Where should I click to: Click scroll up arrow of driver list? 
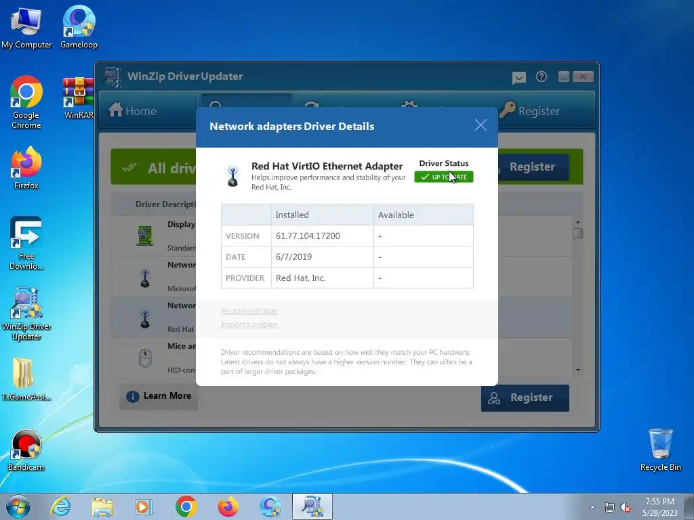pos(577,221)
